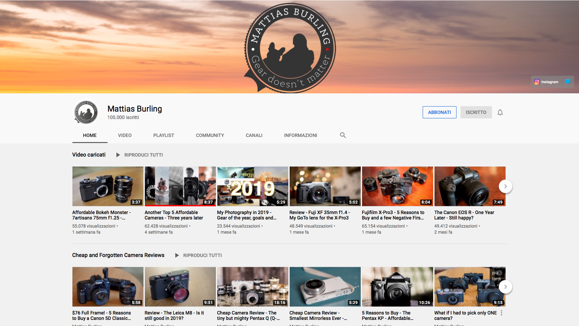
Task: Click title 'Review - Fuji XF 35mm f1.4'
Action: 320,215
